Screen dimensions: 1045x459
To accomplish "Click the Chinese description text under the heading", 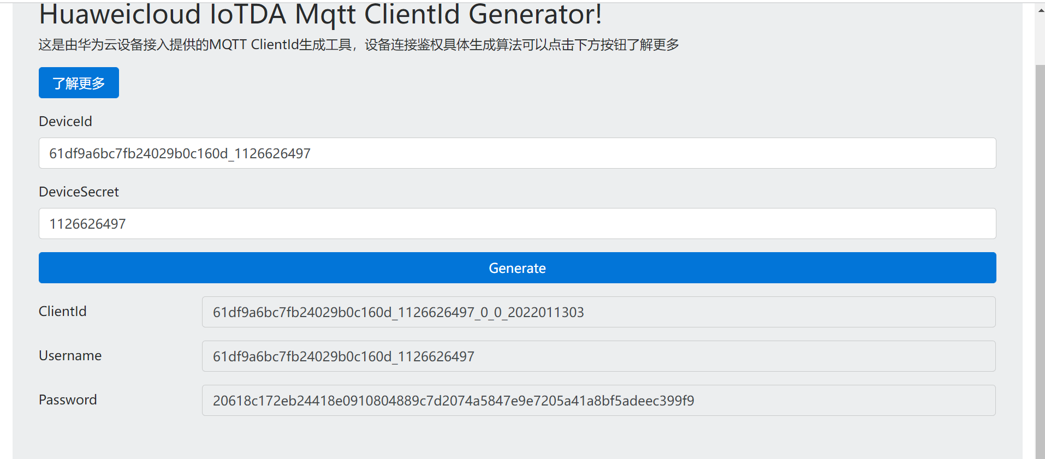I will point(359,45).
